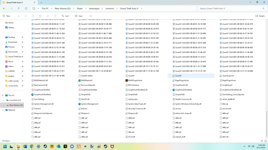268x150 pixels.
Task: Open System.Management Edge-icon file
Action: (80, 104)
